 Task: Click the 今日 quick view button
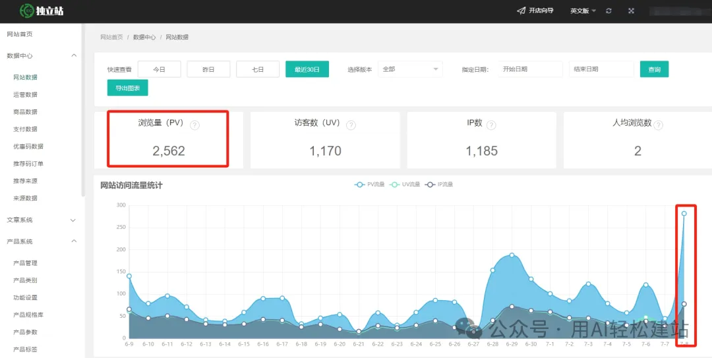(x=160, y=69)
